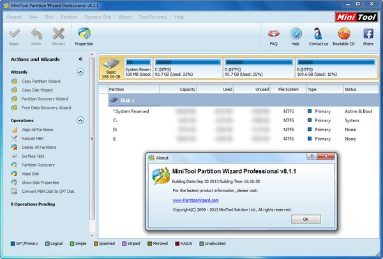Select the System Reserved partition block

[x=139, y=68]
